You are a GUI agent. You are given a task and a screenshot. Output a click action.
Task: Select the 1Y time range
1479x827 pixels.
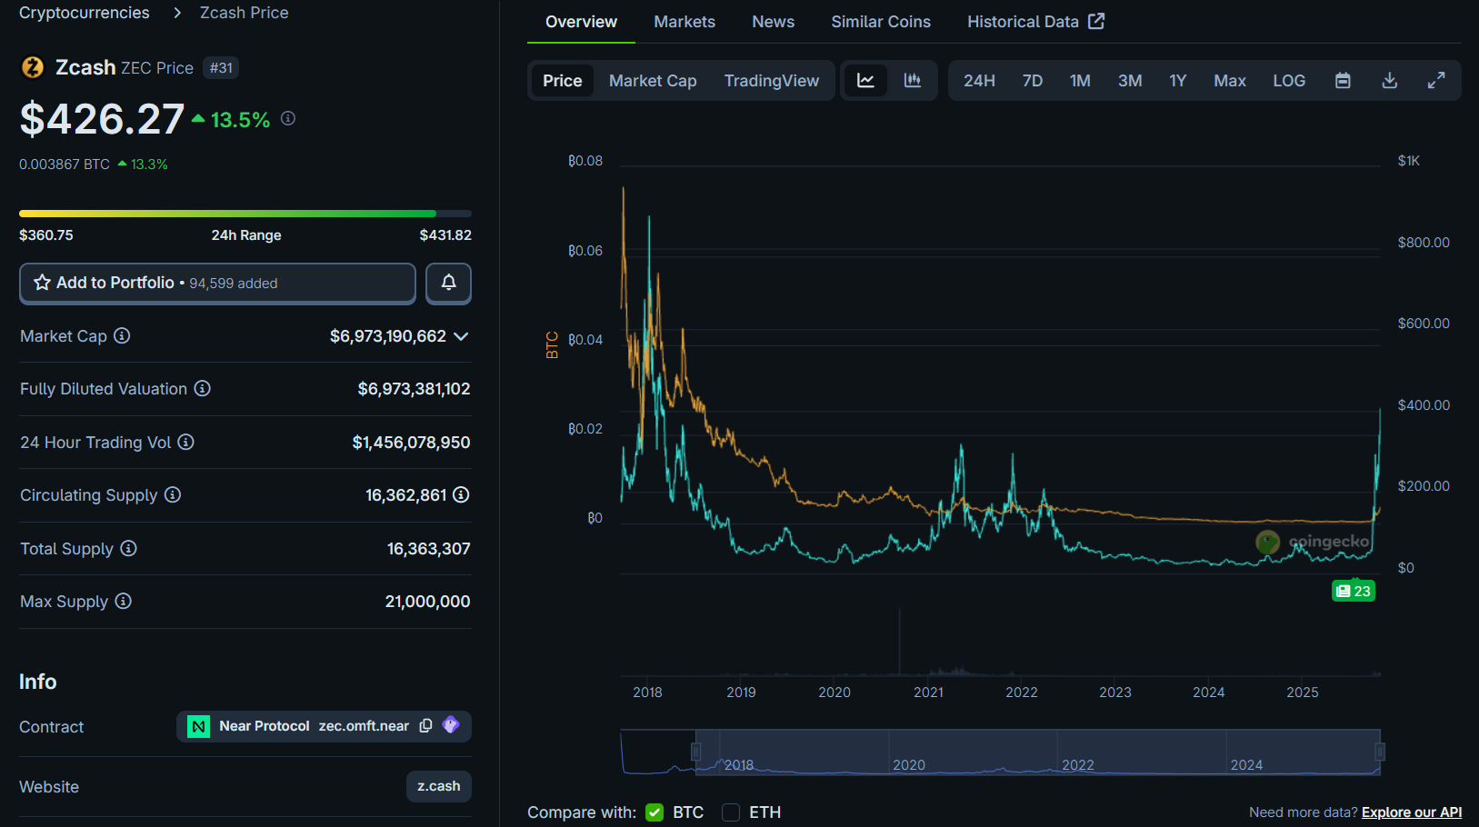[x=1177, y=81]
